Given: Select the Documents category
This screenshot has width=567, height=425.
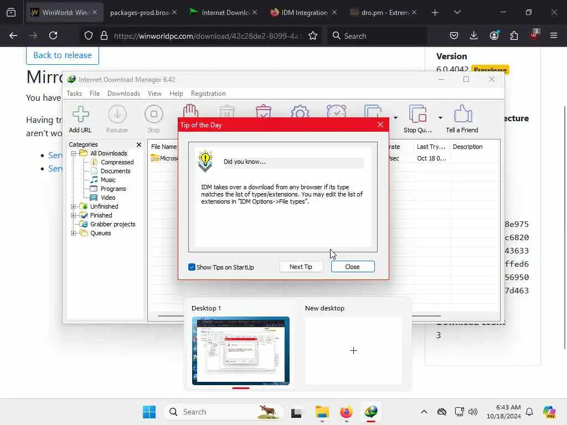Looking at the screenshot, I should (x=115, y=171).
